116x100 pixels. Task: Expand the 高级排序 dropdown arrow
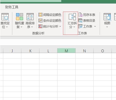(32, 27)
